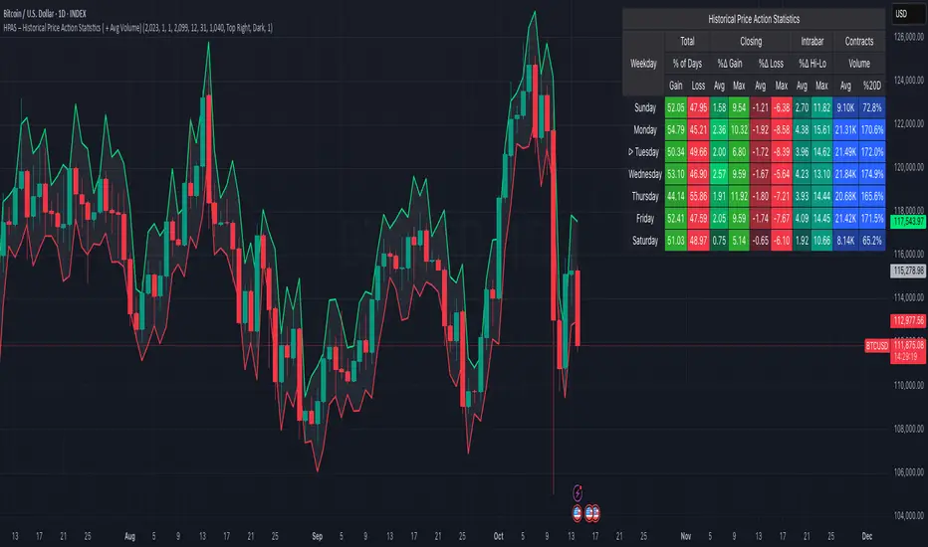Click the %Δ Loss header cell

tap(771, 64)
